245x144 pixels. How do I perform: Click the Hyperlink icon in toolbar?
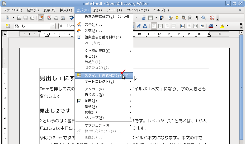click(x=144, y=18)
